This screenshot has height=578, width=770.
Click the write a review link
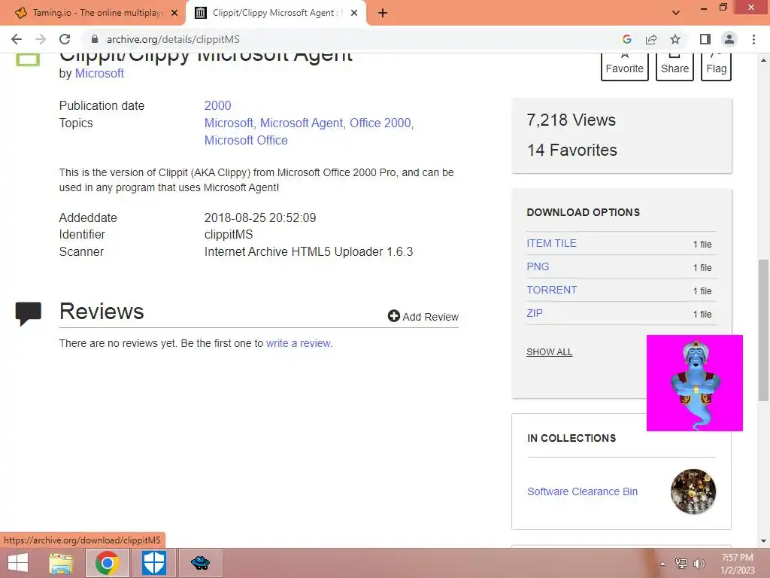tap(299, 343)
